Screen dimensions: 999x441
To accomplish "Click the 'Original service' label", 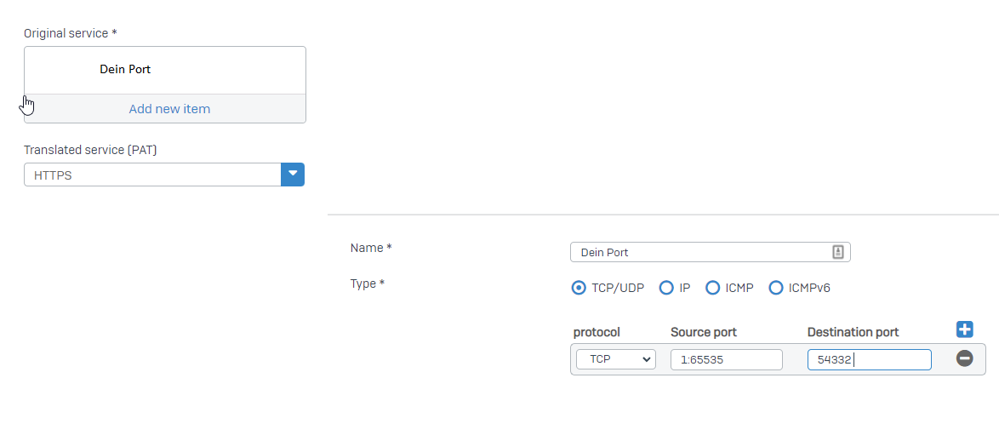I will coord(70,33).
